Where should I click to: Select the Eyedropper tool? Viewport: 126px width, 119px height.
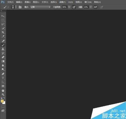[x=3, y=37]
